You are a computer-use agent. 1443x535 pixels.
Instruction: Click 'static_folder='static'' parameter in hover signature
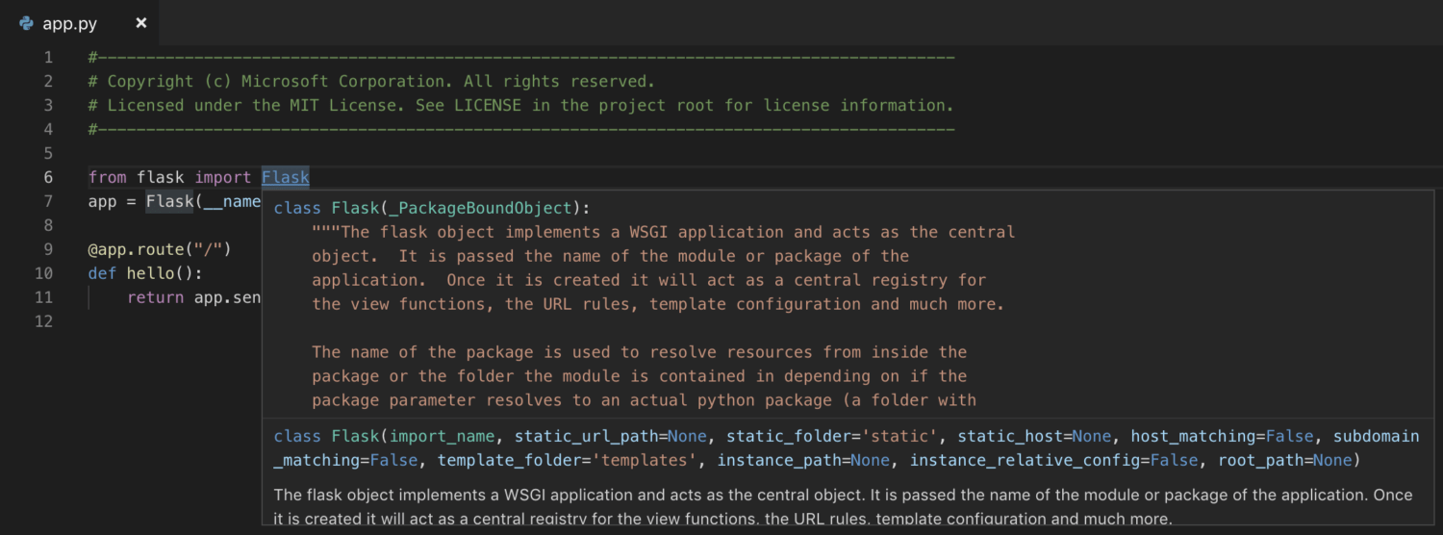pyautogui.click(x=832, y=436)
